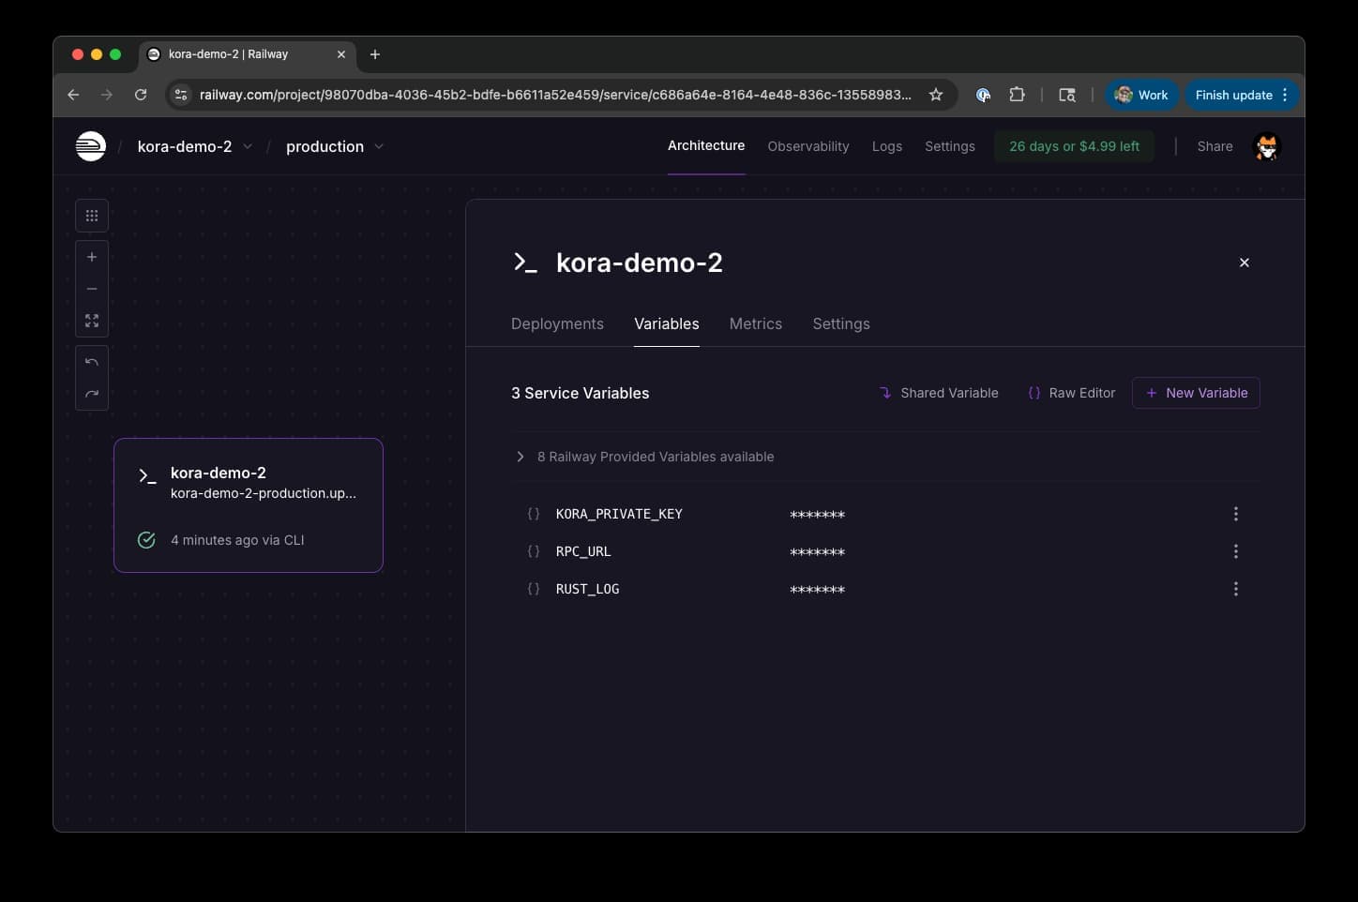Open the 1Password extension in the toolbar
This screenshot has width=1358, height=902.
coord(983,95)
